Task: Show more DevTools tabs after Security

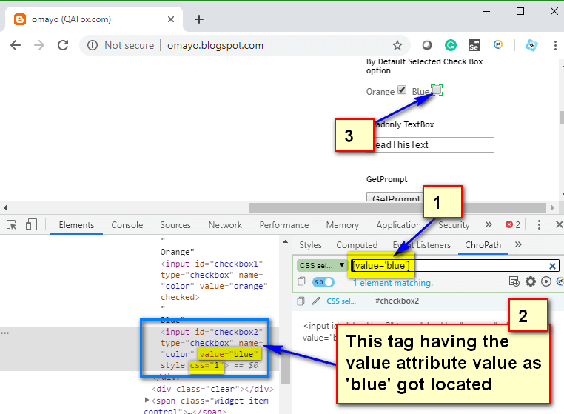Action: tap(488, 224)
